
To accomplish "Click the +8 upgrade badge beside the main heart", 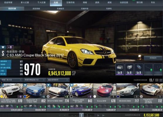I will click(x=10, y=47).
